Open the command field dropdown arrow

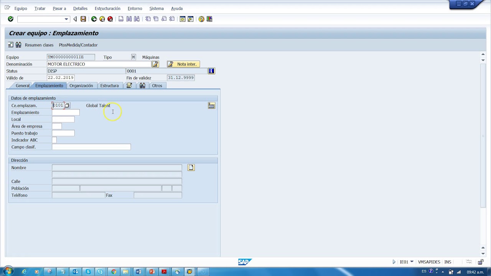[x=66, y=19]
